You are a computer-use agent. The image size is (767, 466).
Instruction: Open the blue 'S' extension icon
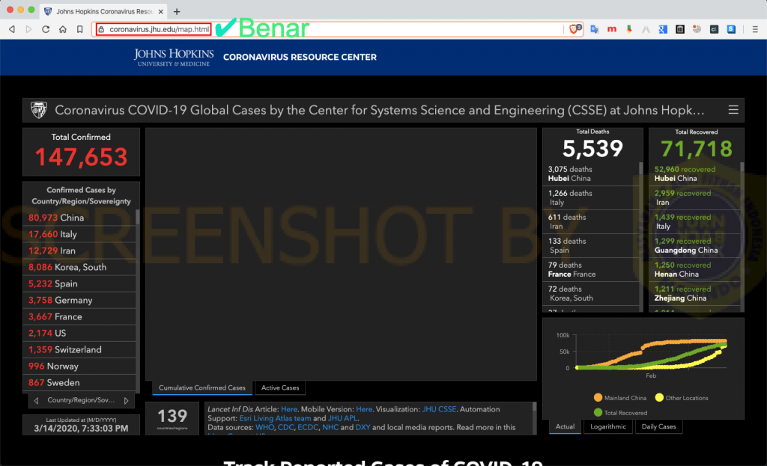coord(731,29)
